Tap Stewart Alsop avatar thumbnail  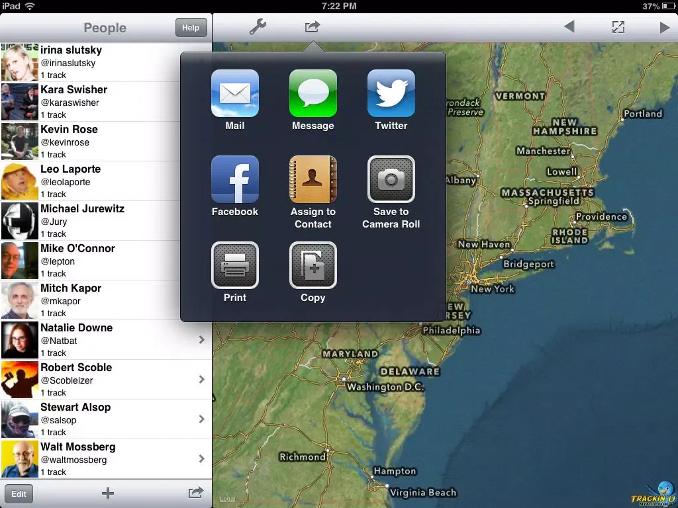pyautogui.click(x=20, y=419)
